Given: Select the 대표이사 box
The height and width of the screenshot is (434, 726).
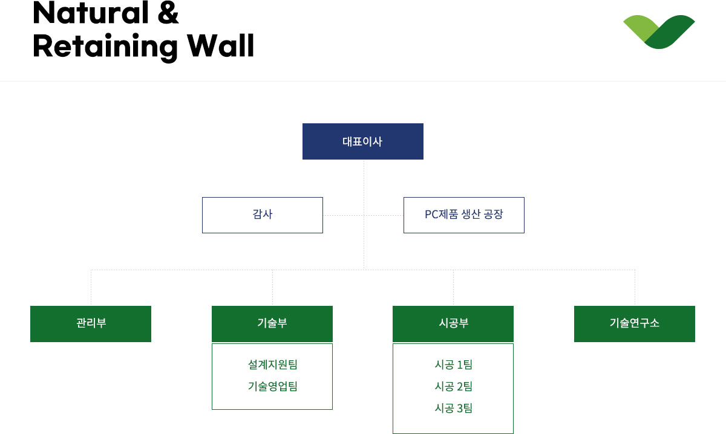Looking at the screenshot, I should tap(363, 141).
